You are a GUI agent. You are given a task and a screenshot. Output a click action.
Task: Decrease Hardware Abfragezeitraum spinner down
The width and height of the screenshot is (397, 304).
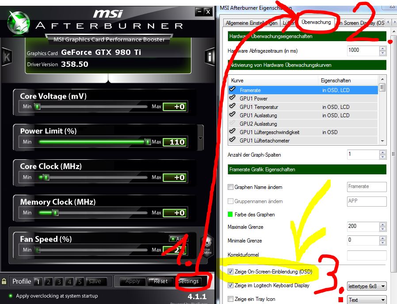tap(382, 53)
